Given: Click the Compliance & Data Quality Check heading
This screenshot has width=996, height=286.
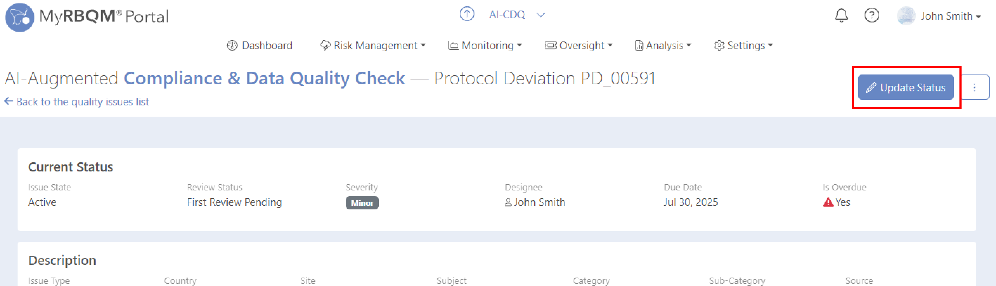Looking at the screenshot, I should click(x=265, y=78).
